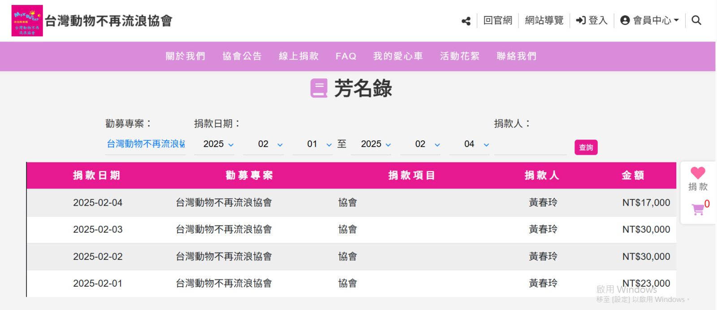Click the 登入 login icon link
Screen dimensions: 717x310
(592, 20)
